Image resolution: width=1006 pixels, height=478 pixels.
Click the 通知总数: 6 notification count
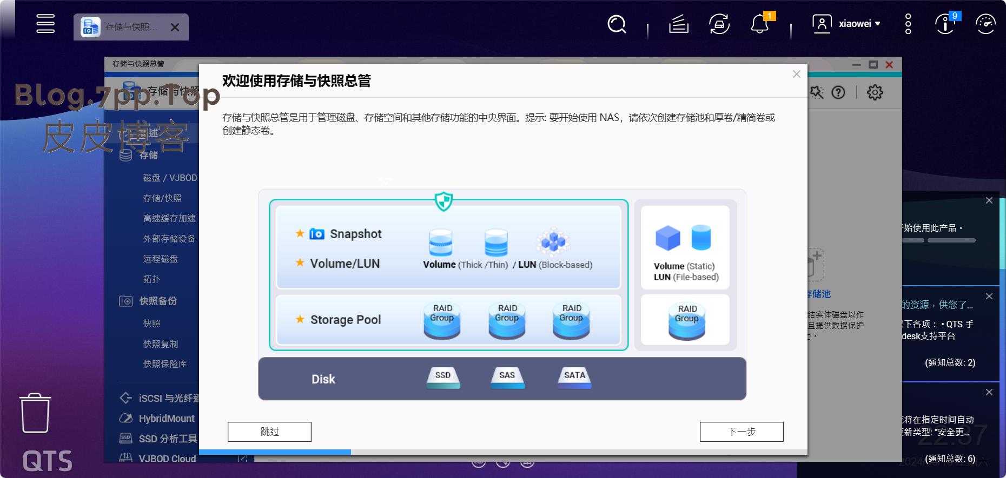pyautogui.click(x=950, y=459)
